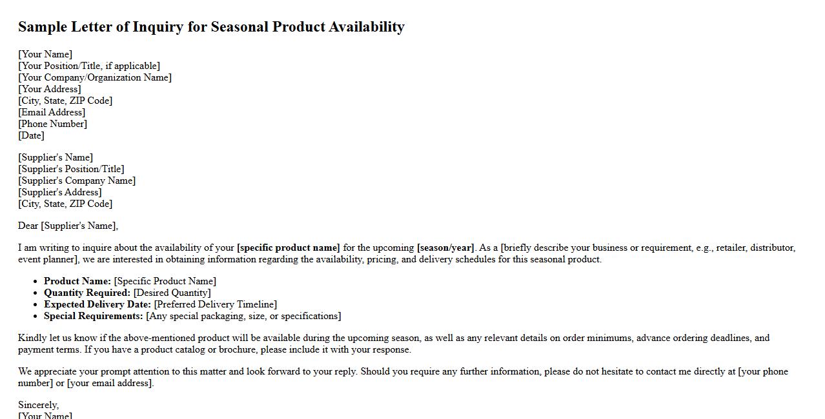
Task: Click the Dear [Supplier's Name] salutation
Action: [x=68, y=226]
